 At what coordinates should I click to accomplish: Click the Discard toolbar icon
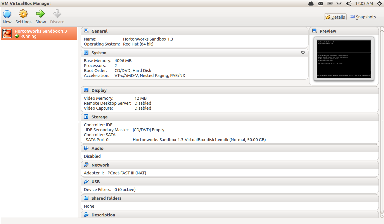57,14
